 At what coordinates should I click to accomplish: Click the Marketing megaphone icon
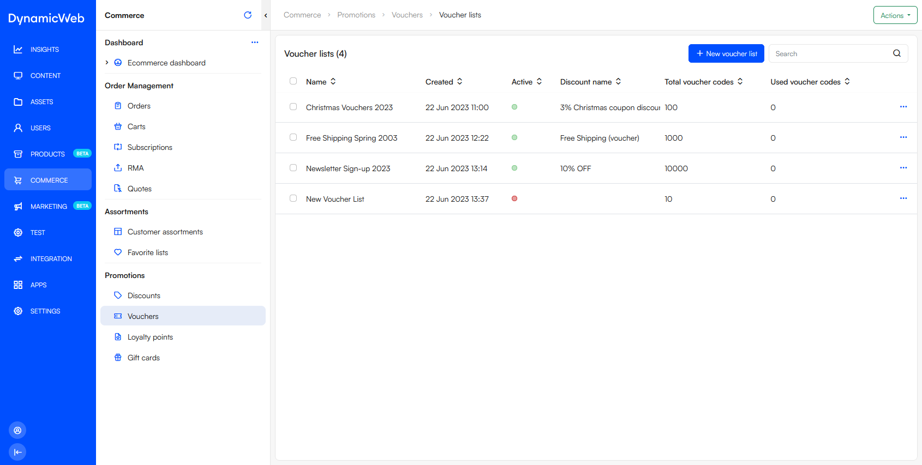(x=18, y=207)
